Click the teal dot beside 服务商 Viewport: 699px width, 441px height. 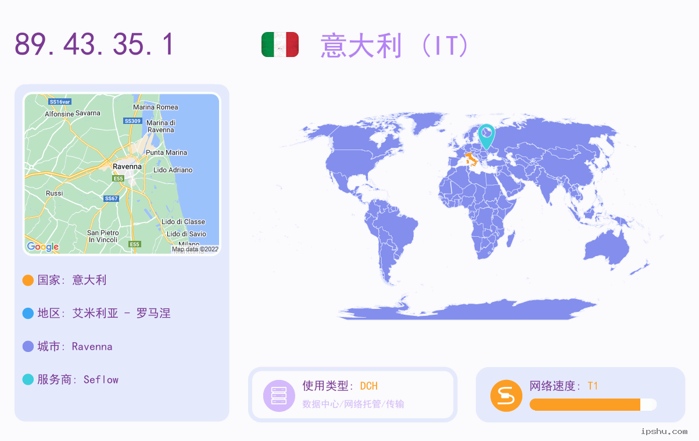pos(28,379)
